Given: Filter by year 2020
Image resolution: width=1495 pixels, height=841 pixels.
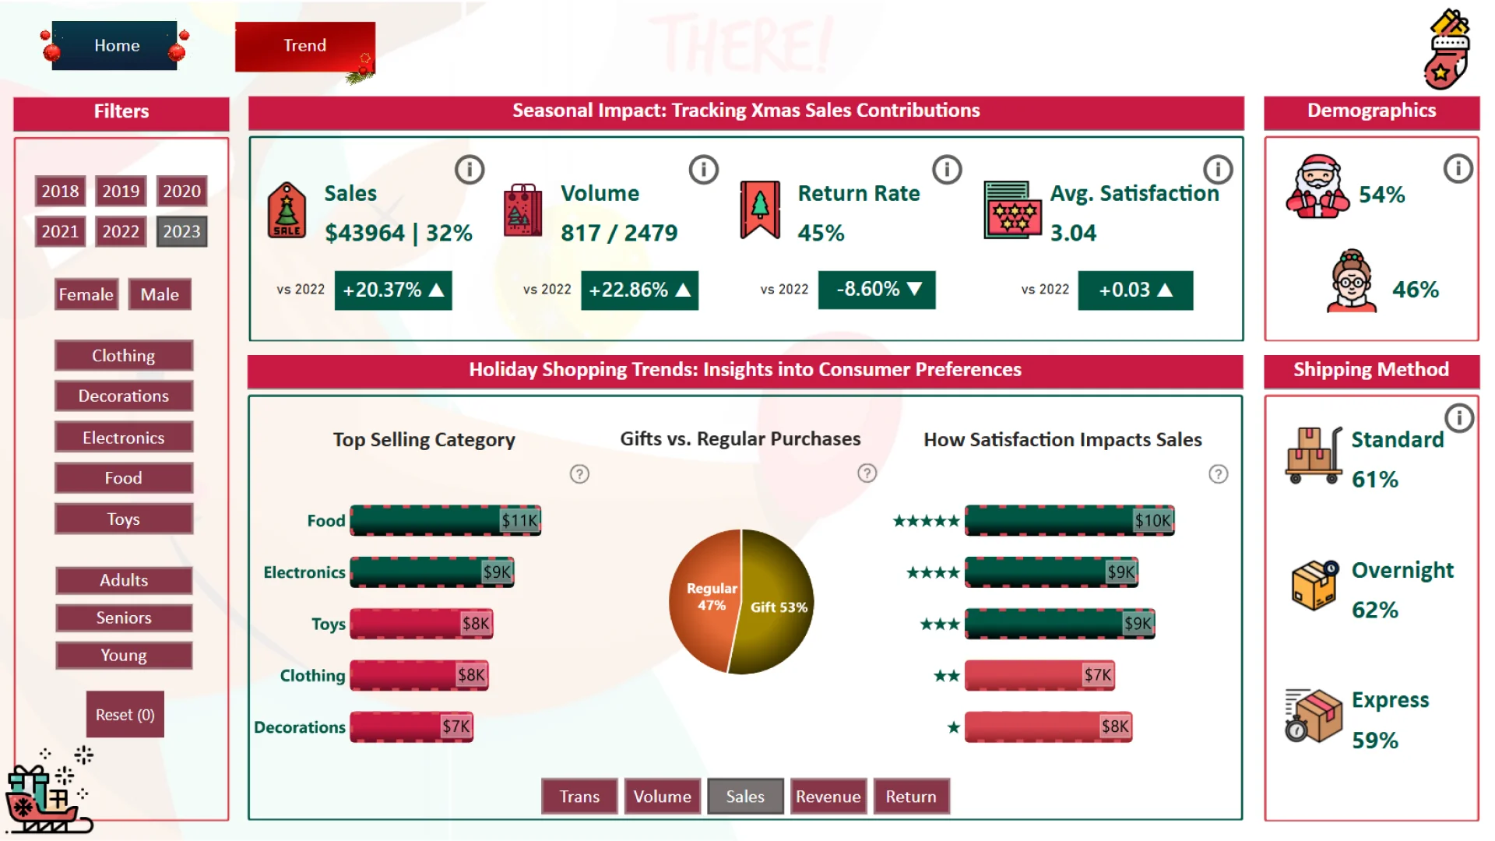Looking at the screenshot, I should (x=181, y=191).
